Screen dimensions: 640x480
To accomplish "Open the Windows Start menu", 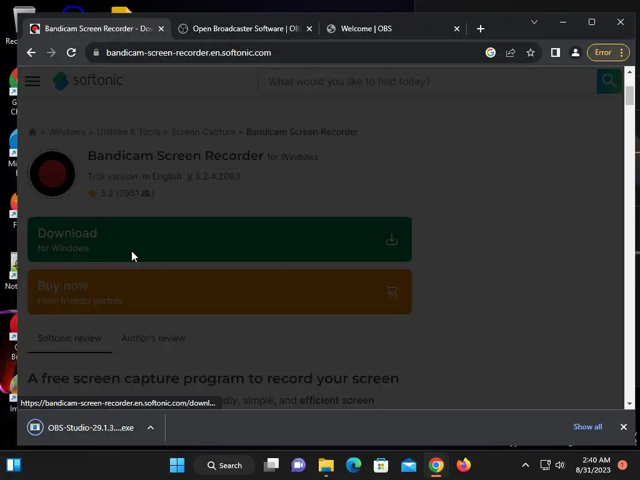I will pos(177,465).
